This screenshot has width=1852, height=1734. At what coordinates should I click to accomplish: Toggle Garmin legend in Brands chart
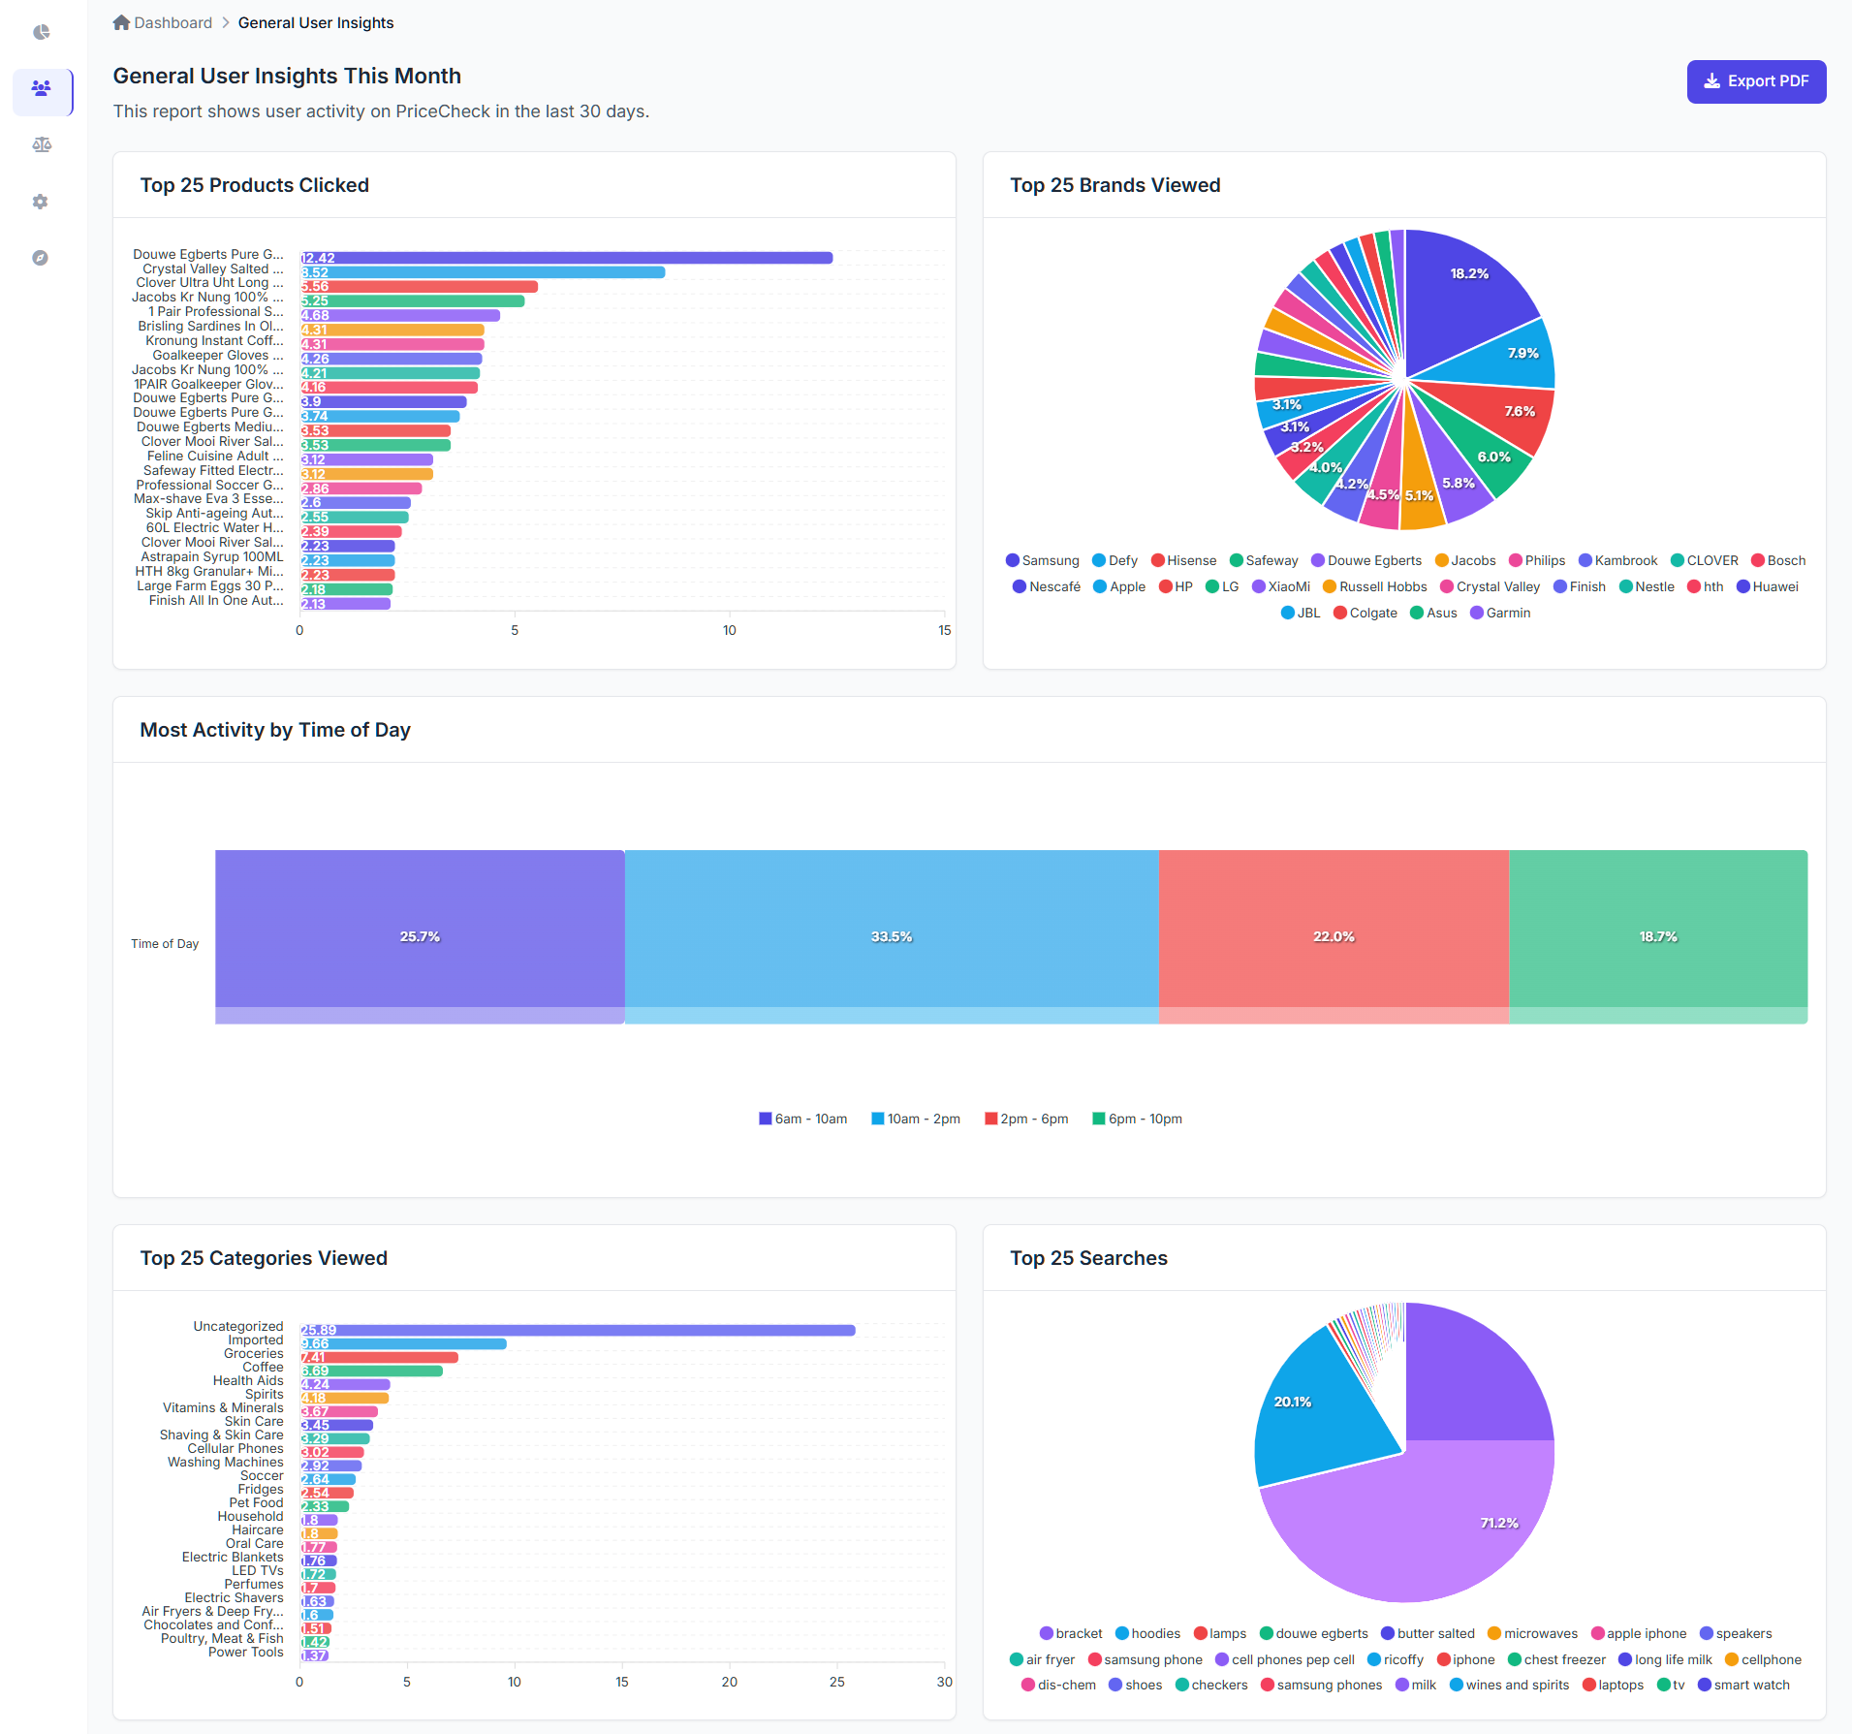click(1500, 613)
